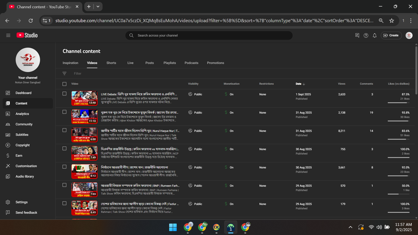418x235 pixels.
Task: Expand the Windows system tray chevron
Action: pyautogui.click(x=350, y=227)
